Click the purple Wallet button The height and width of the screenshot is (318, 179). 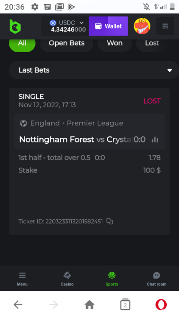pos(108,26)
